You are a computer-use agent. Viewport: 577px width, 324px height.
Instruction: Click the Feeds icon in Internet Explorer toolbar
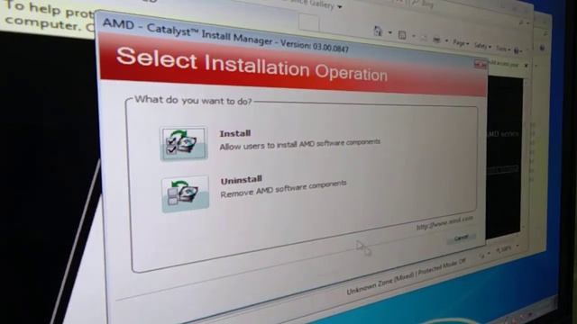click(402, 35)
